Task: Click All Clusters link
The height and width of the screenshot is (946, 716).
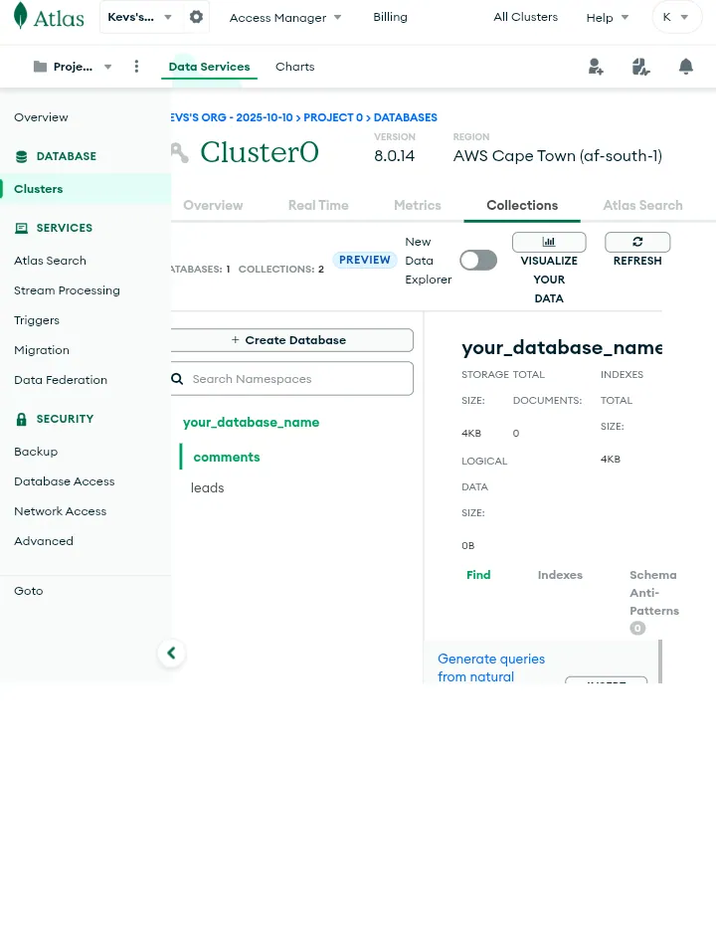Action: [x=525, y=17]
